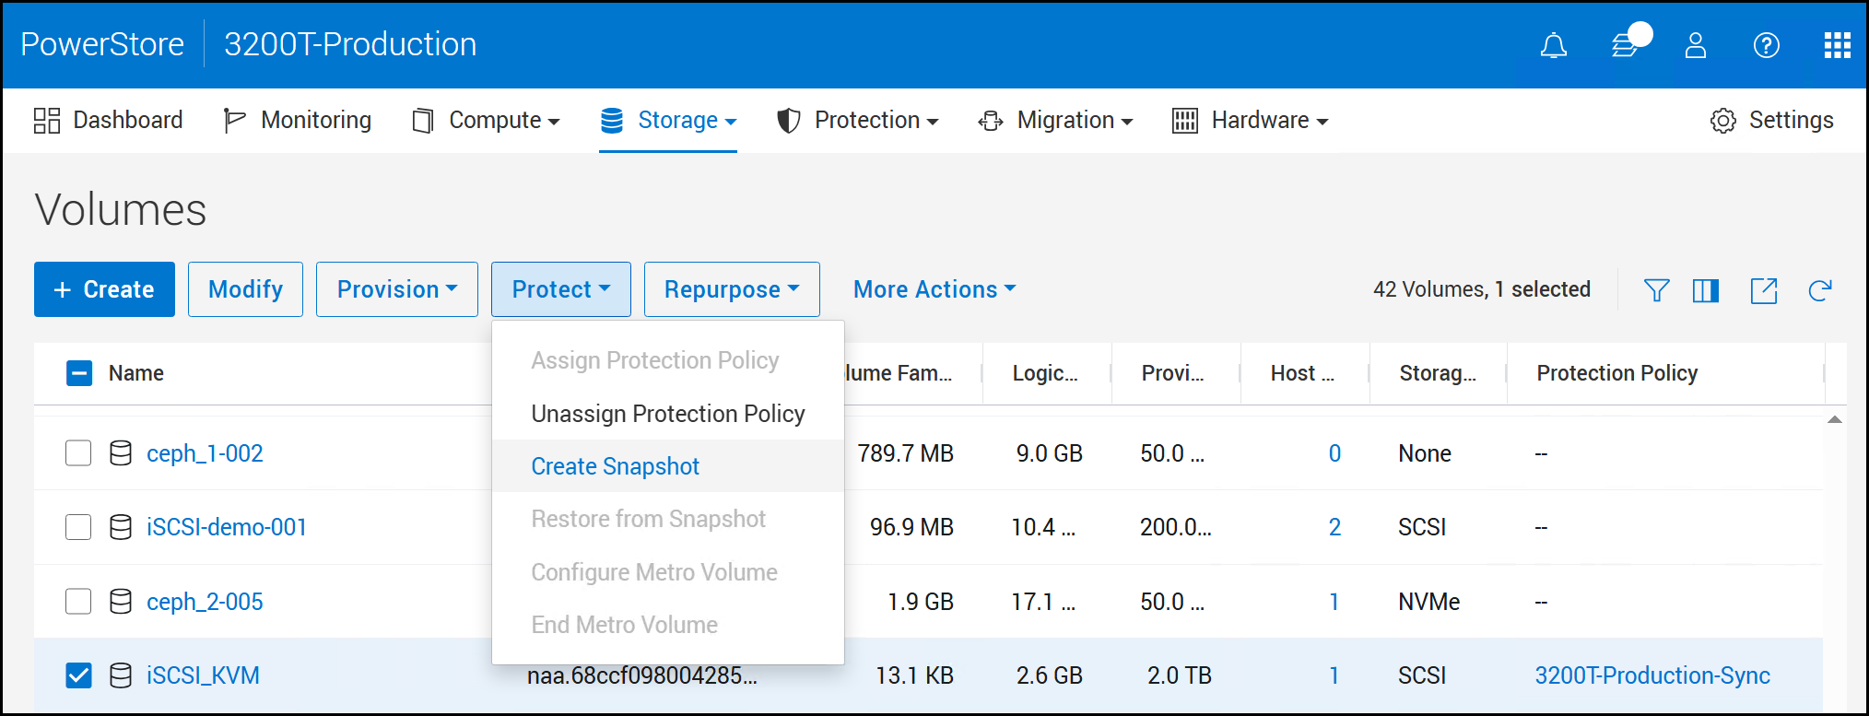Click the scrollbar up arrow of the table
1869x716 pixels.
coord(1835,419)
